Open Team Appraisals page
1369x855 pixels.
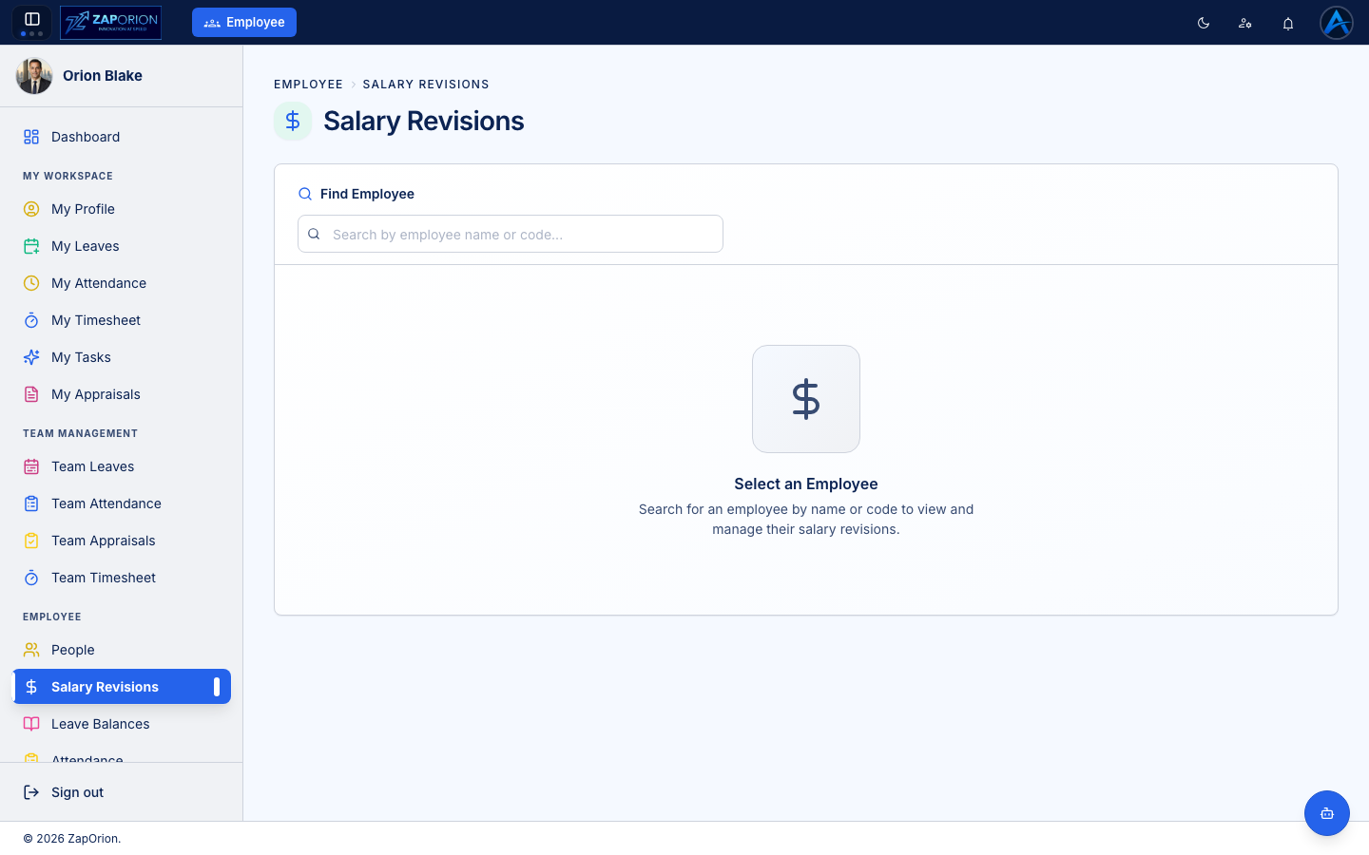point(122,541)
